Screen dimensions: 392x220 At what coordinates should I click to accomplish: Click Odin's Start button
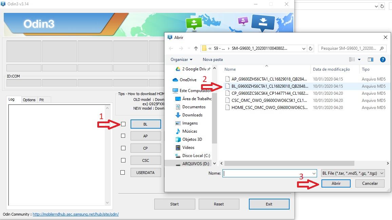click(175, 204)
